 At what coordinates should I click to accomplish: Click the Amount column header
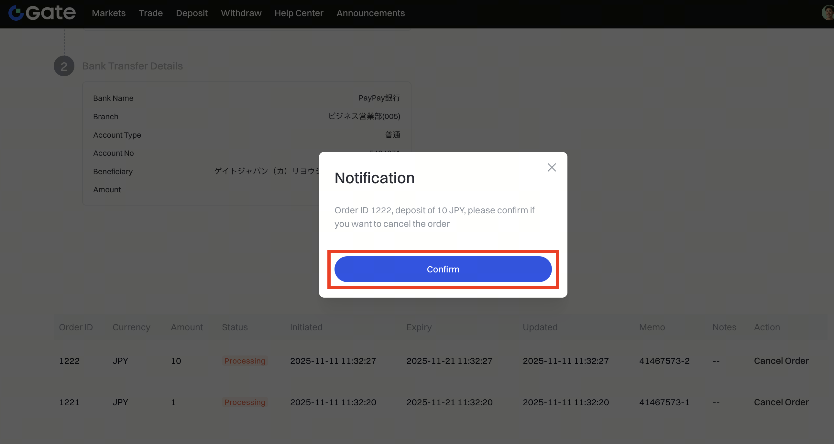tap(186, 327)
